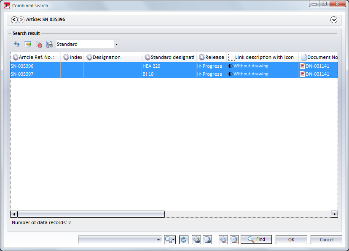Click the blue swap arrows toolbar icon
This screenshot has height=251, width=349.
[17, 44]
